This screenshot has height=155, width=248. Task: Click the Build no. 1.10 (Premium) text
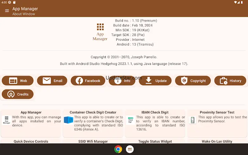coord(136,21)
